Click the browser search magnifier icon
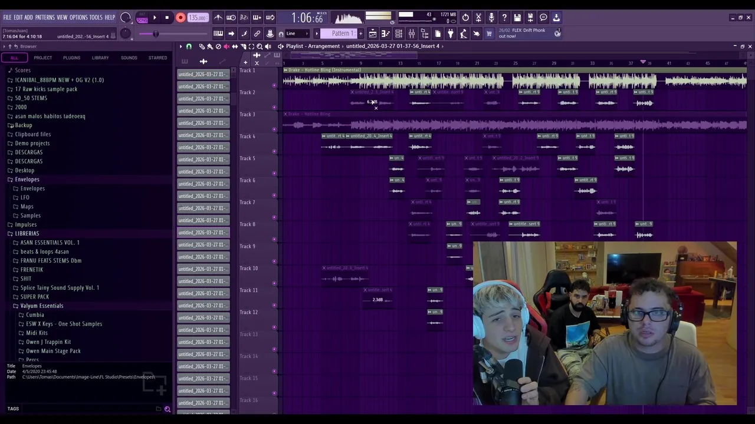 pos(168,409)
